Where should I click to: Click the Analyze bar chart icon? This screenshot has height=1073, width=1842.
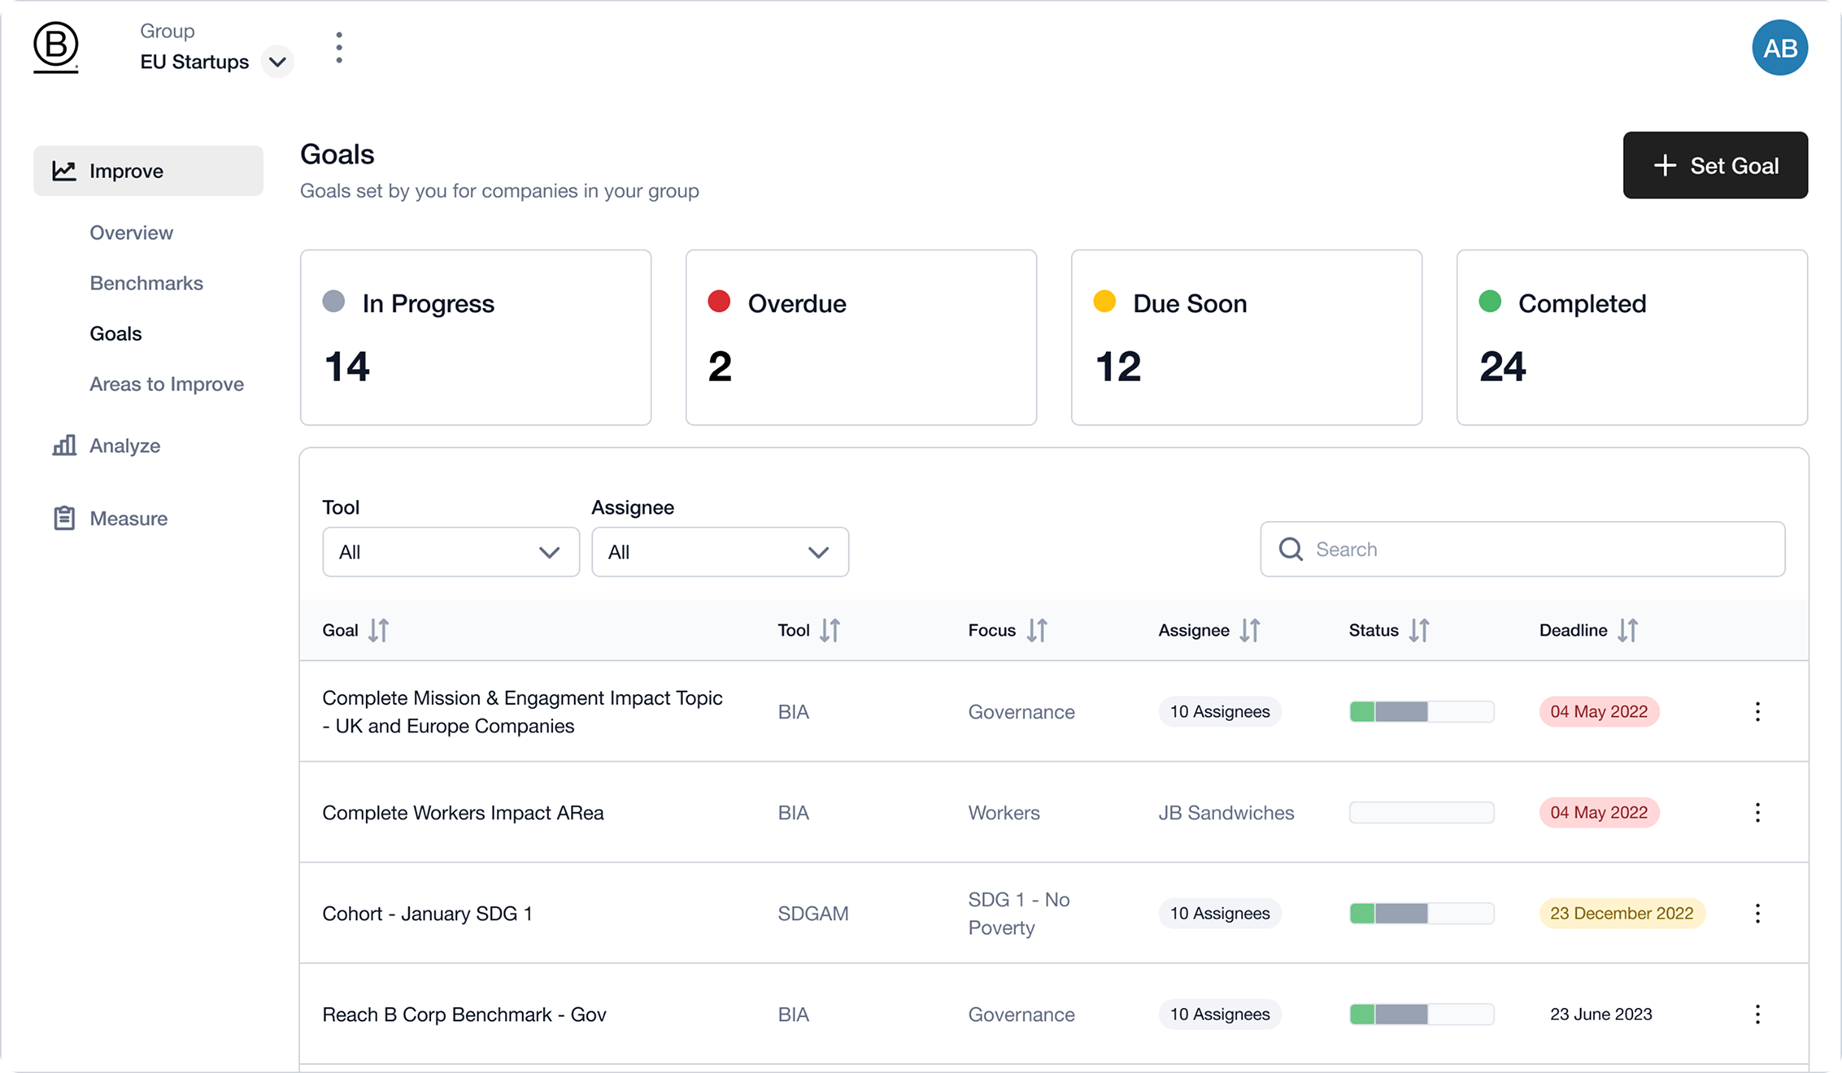[64, 445]
